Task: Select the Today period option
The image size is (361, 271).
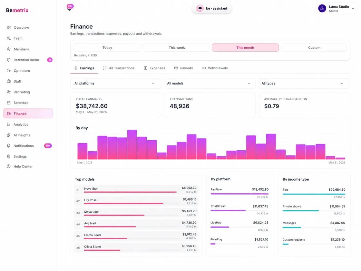Action: tap(107, 48)
